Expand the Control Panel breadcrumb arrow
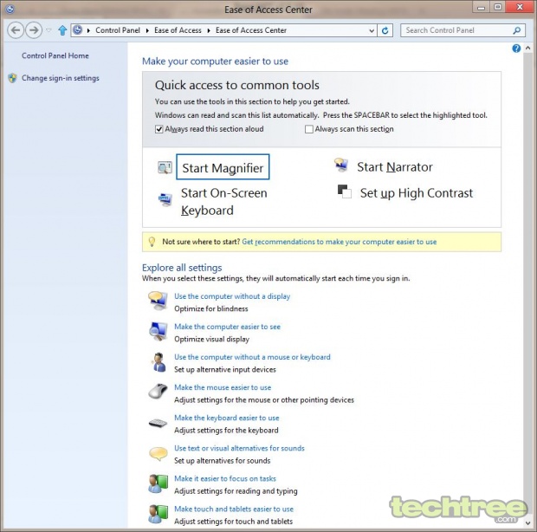The width and height of the screenshot is (537, 532). pyautogui.click(x=147, y=30)
